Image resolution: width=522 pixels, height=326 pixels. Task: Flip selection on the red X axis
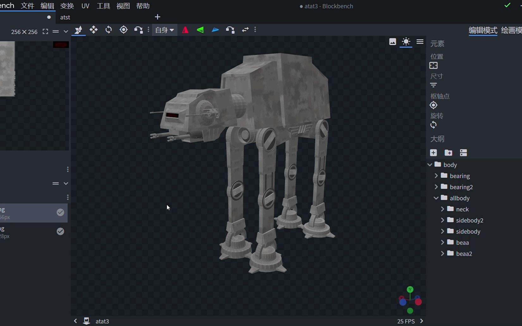[x=185, y=30]
